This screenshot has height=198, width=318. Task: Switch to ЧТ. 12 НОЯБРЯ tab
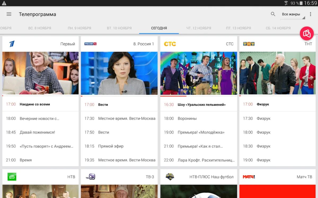[x=199, y=28]
